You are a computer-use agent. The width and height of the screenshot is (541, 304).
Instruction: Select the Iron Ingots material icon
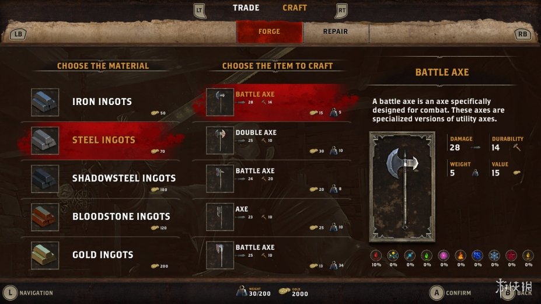click(x=45, y=102)
